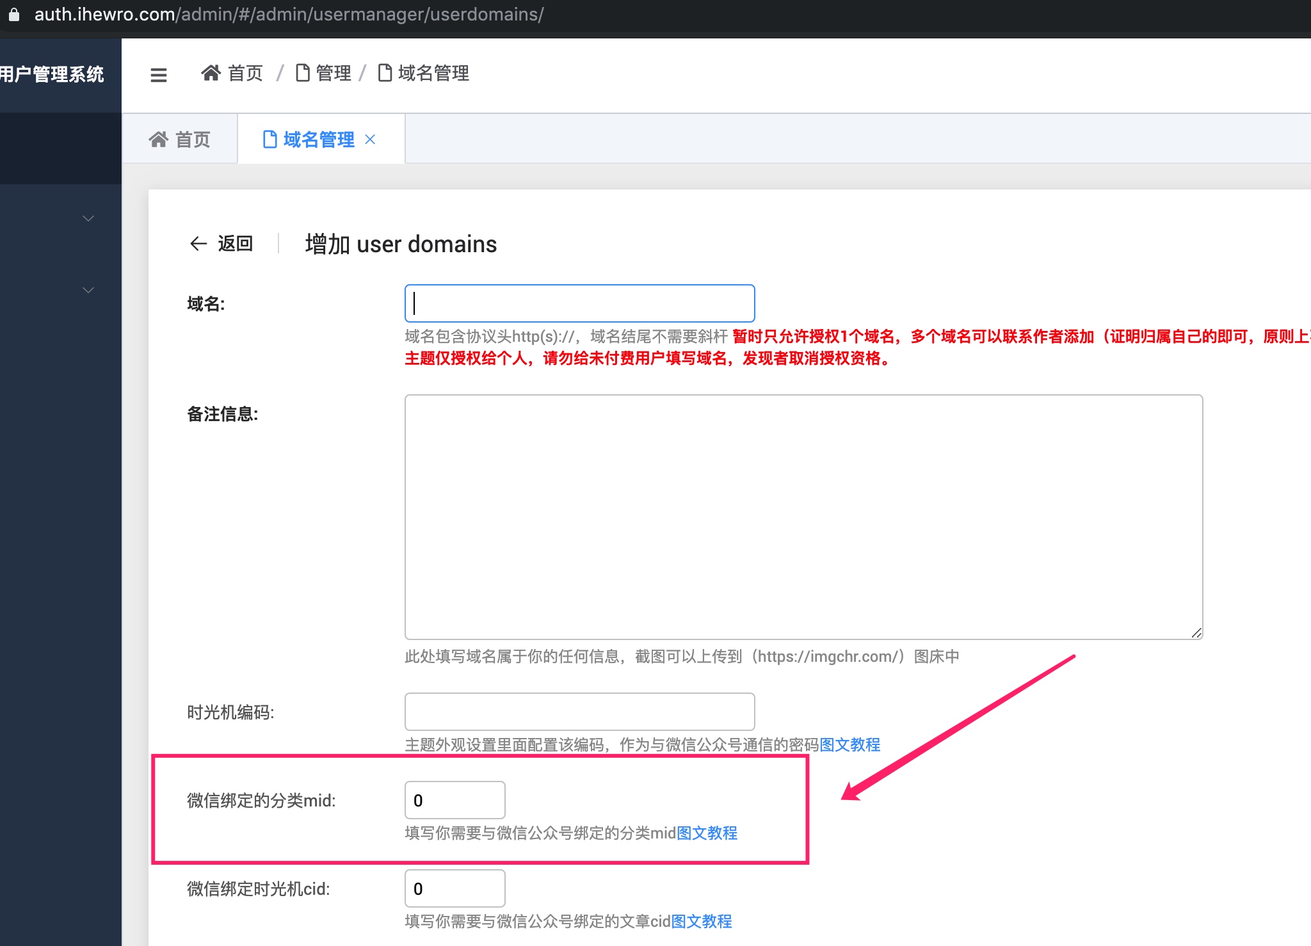
Task: Click the lock icon in the address bar
Action: pyautogui.click(x=13, y=14)
